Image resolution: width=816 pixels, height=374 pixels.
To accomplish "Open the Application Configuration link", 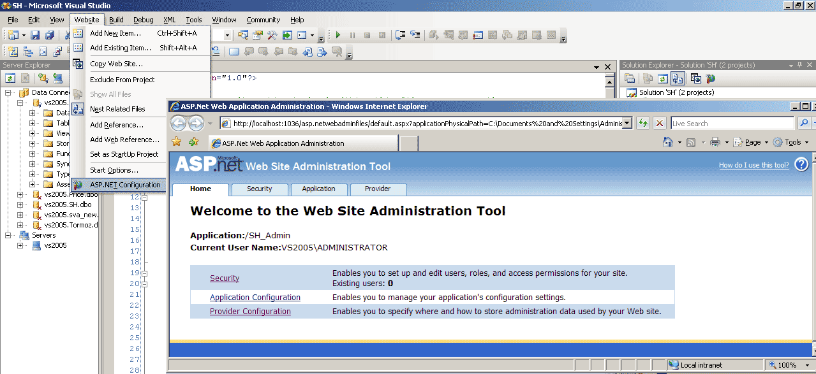I will click(255, 297).
